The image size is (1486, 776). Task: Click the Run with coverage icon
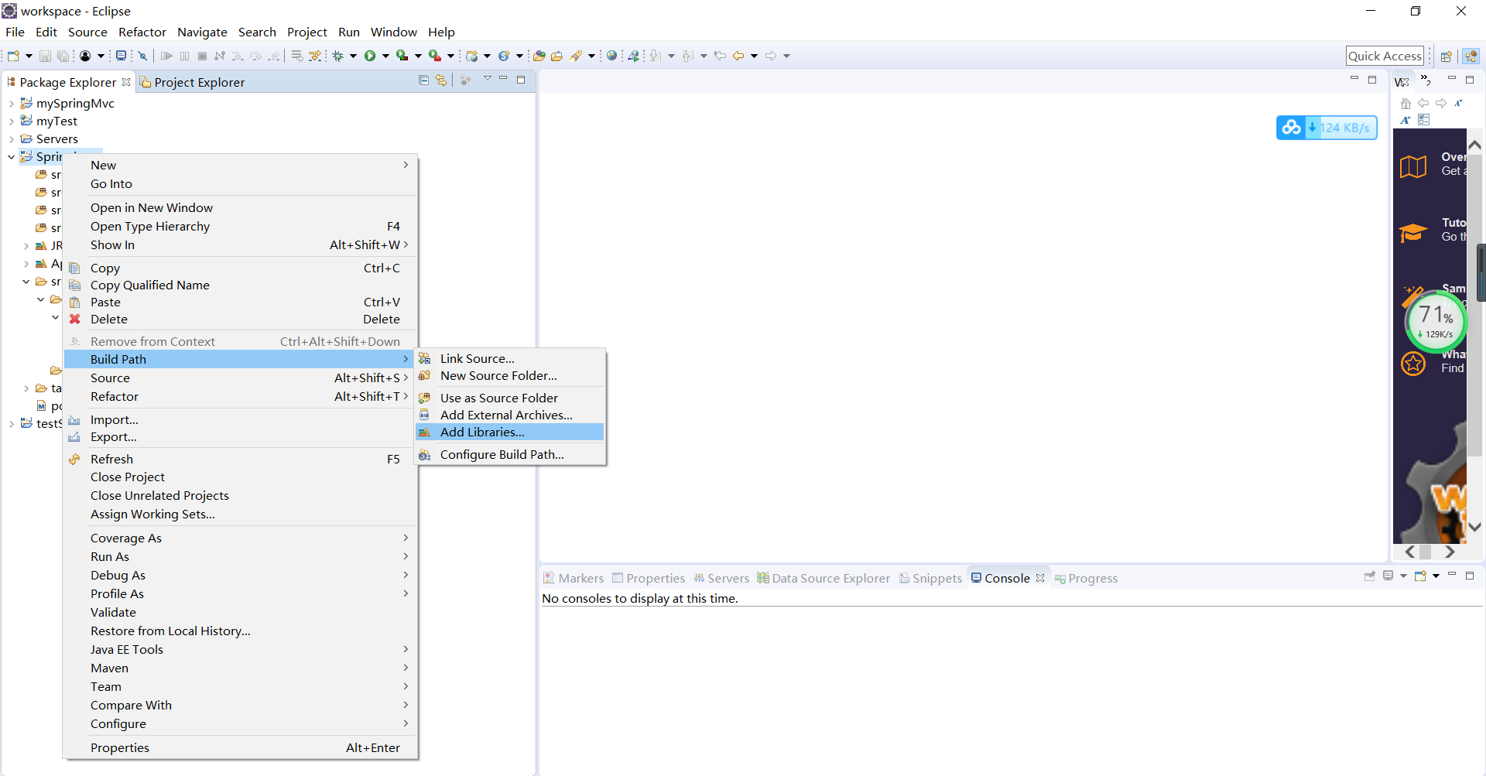click(402, 56)
